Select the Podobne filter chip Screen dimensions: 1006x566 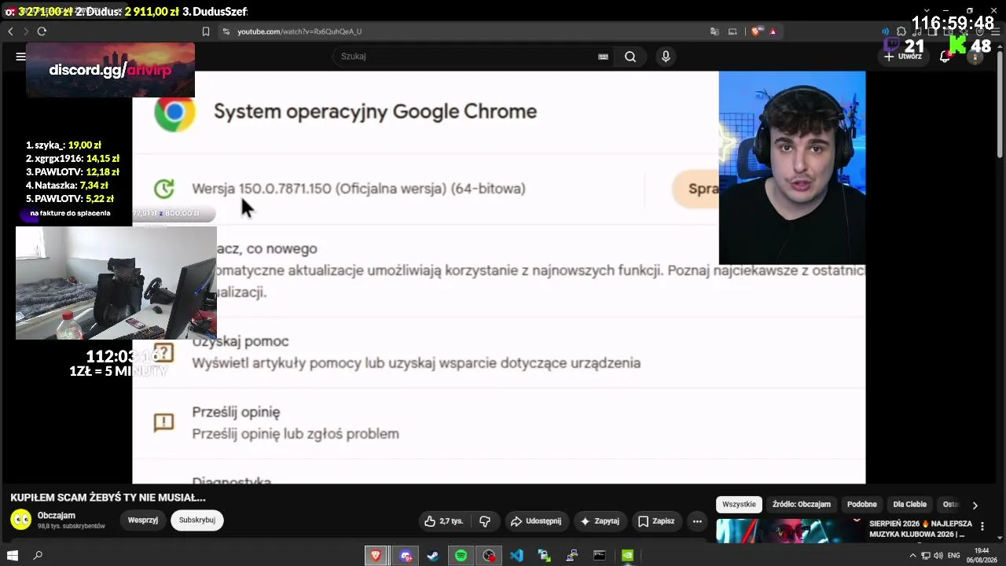[x=862, y=505]
